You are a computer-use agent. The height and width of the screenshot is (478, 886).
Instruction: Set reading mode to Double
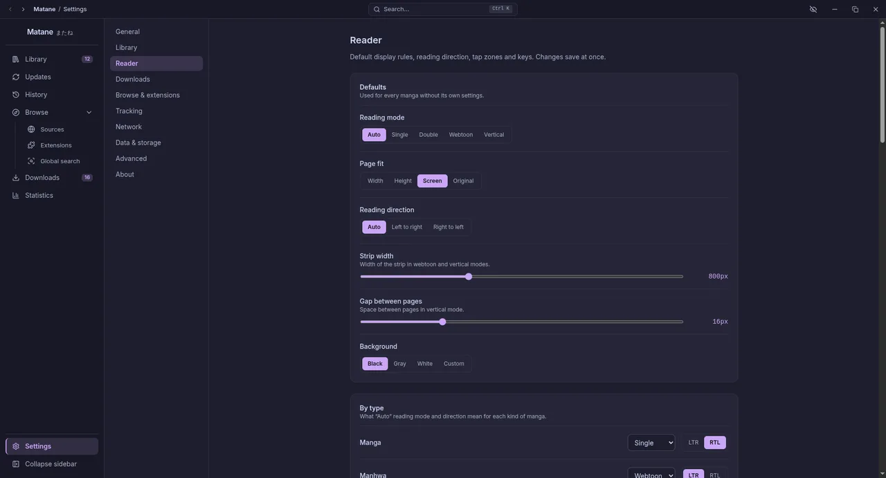(x=428, y=135)
